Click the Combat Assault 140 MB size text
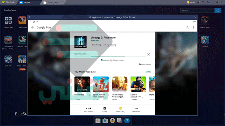225x126 pixels. 134,100
